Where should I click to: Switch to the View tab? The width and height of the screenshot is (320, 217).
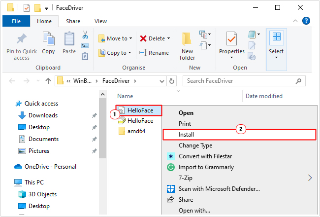click(100, 21)
